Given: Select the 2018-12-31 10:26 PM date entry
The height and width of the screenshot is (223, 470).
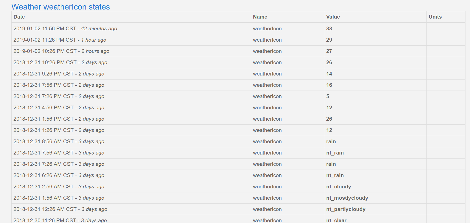Looking at the screenshot, I should pos(60,62).
